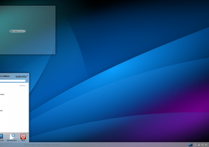The height and width of the screenshot is (147, 209).
Task: Open the volume control in the tray
Action: click(x=206, y=145)
